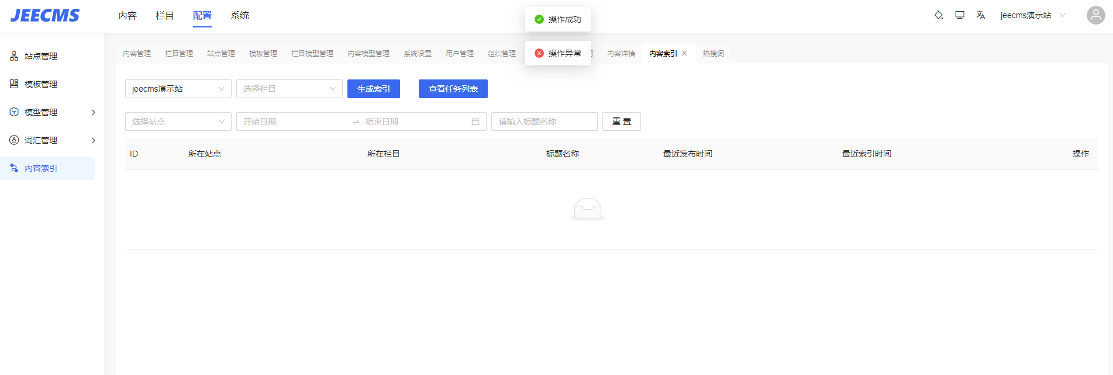Open the 系统 top menu
Screen dimensions: 1113x375
(240, 16)
